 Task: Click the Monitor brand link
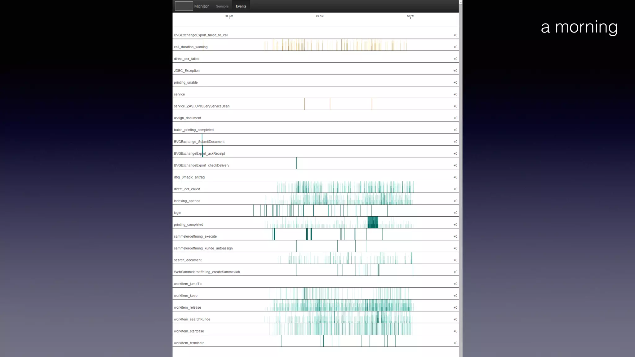pyautogui.click(x=202, y=6)
